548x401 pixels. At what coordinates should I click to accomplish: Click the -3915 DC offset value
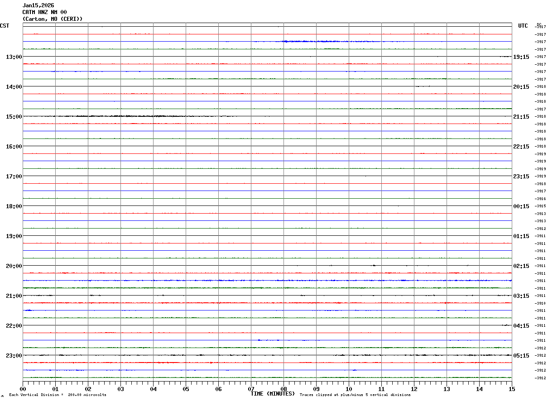point(540,206)
